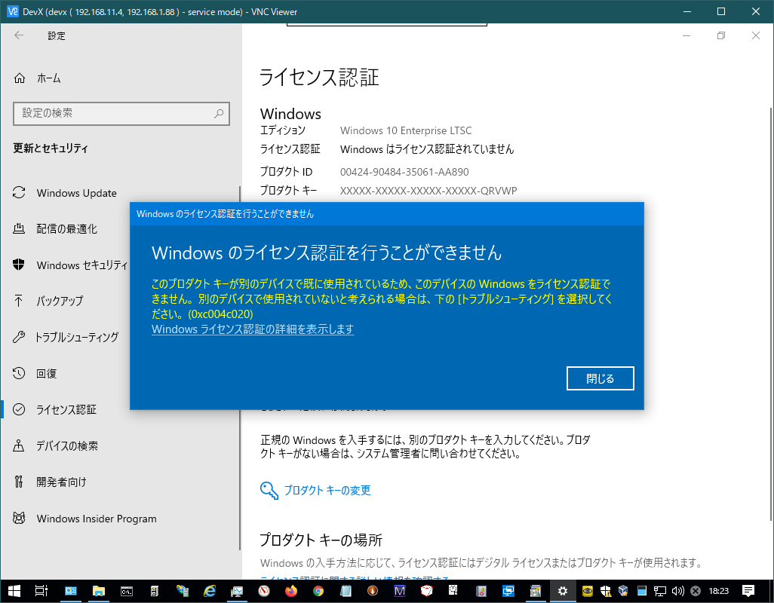774x603 pixels.
Task: Click the taskbar clock showing 18:23
Action: pyautogui.click(x=719, y=591)
